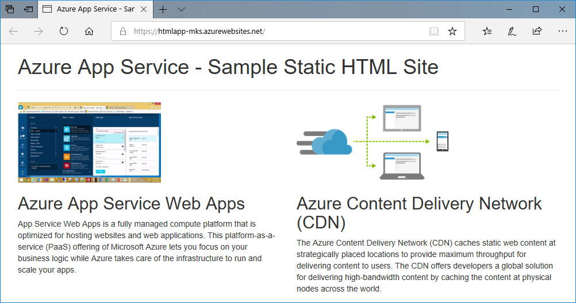Click the Azure App Service Web Apps heading

pos(131,204)
